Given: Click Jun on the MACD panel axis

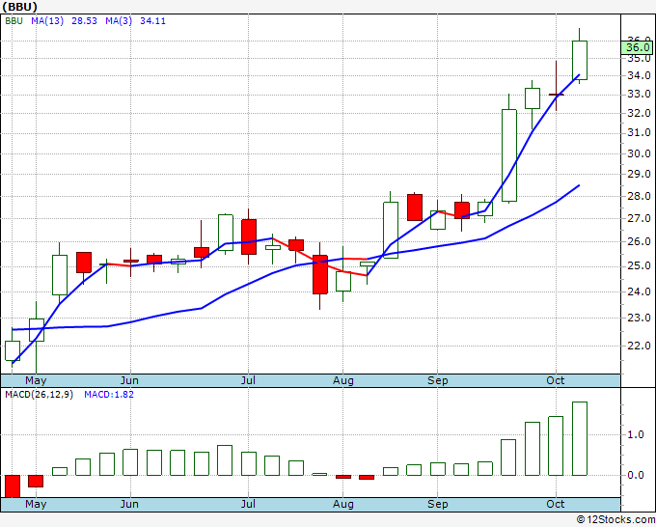Looking at the screenshot, I should 129,505.
